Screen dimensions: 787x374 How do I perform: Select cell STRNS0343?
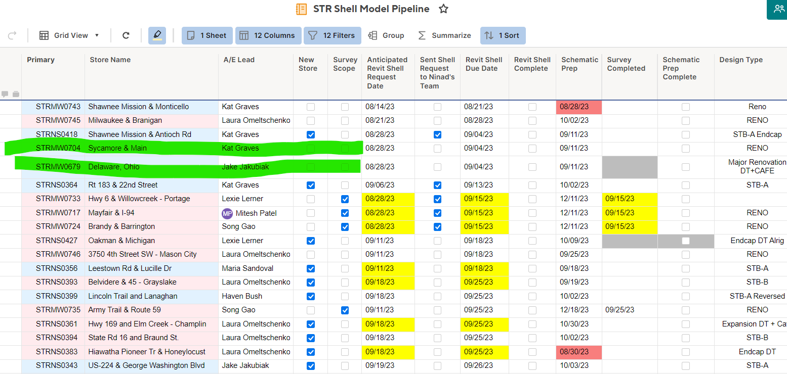pos(53,365)
